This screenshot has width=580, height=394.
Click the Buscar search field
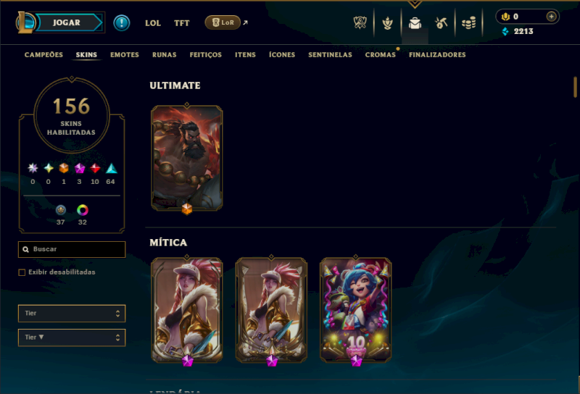pyautogui.click(x=72, y=249)
